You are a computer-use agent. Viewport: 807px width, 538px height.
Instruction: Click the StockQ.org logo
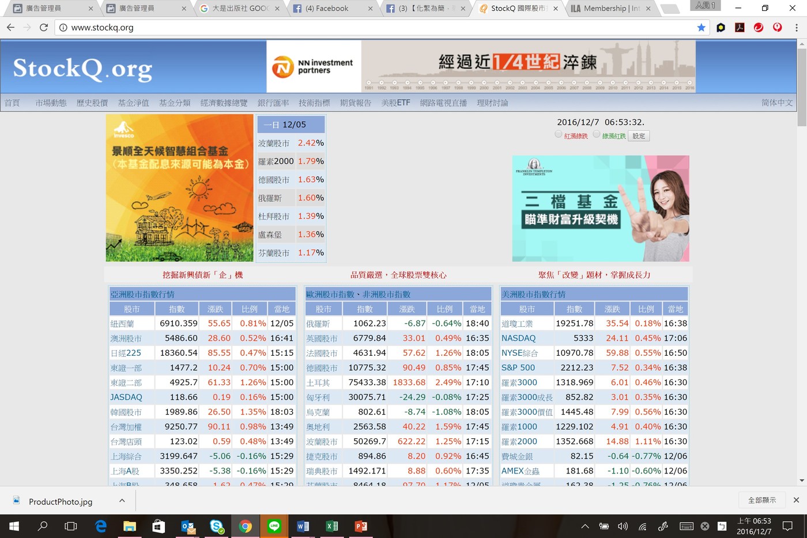click(x=82, y=69)
